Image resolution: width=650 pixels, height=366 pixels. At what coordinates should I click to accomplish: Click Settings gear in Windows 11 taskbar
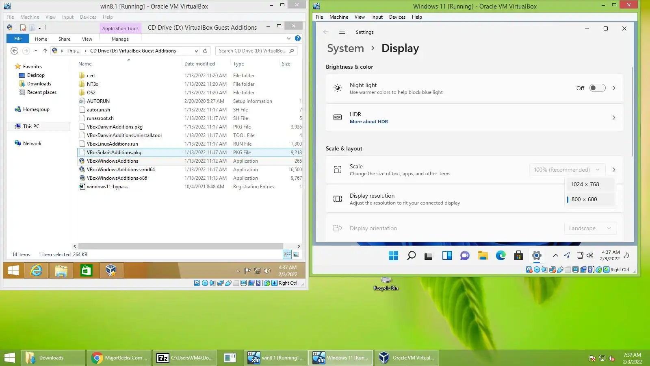coord(536,255)
